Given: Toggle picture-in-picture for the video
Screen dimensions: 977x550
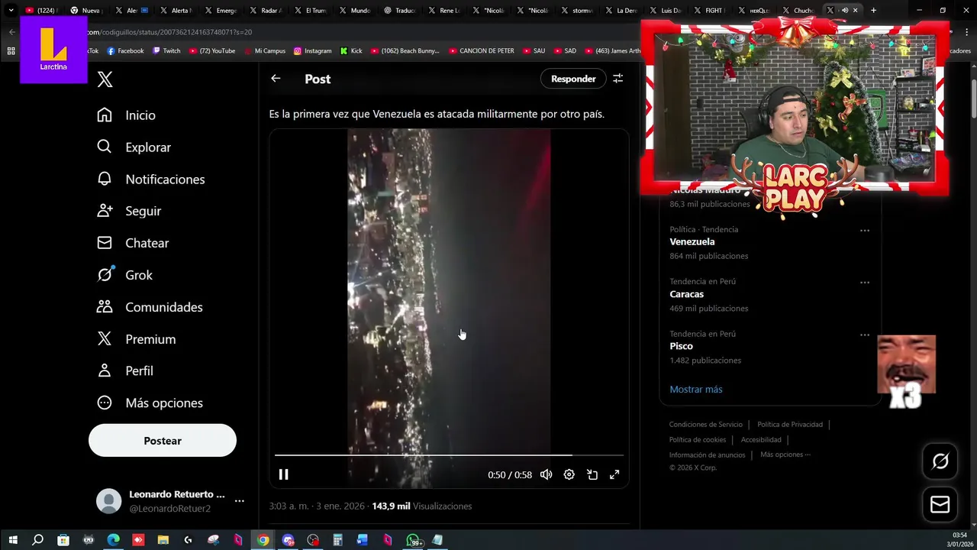Looking at the screenshot, I should click(x=592, y=474).
